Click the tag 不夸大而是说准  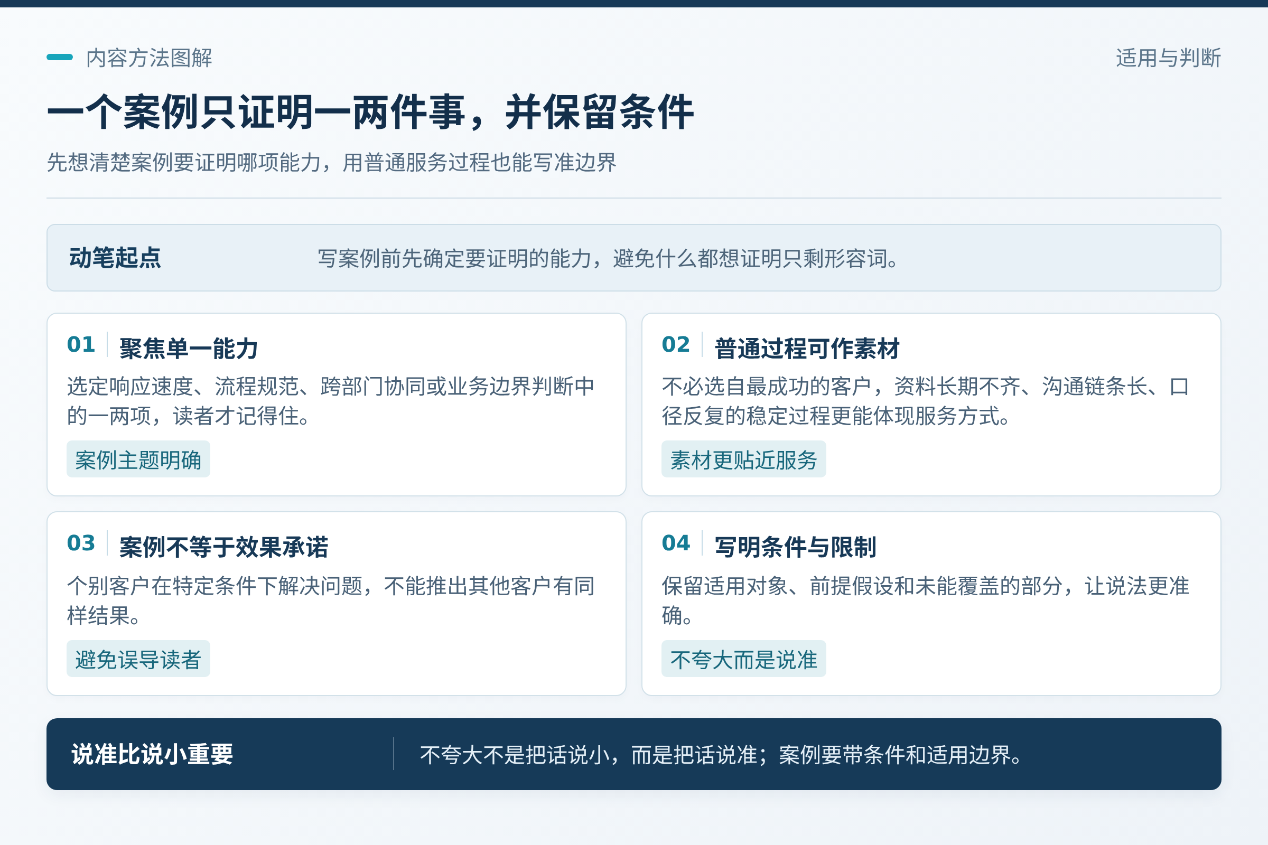pyautogui.click(x=743, y=659)
